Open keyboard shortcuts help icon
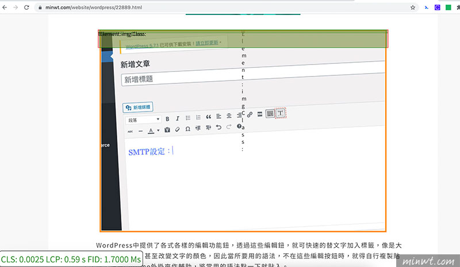 coord(239,126)
